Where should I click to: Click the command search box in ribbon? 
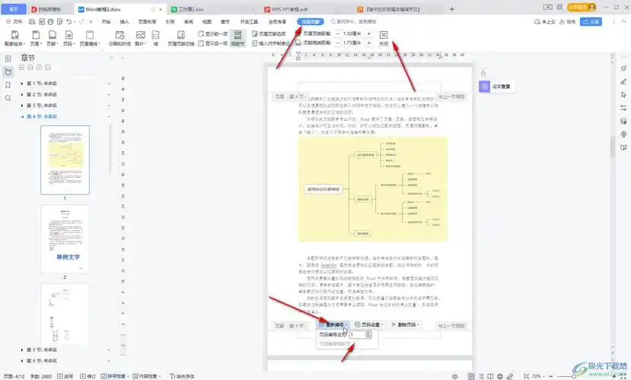click(354, 22)
